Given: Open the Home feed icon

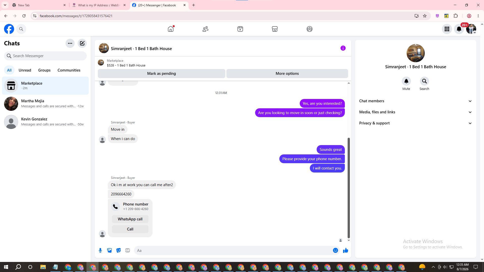Looking at the screenshot, I should (171, 29).
